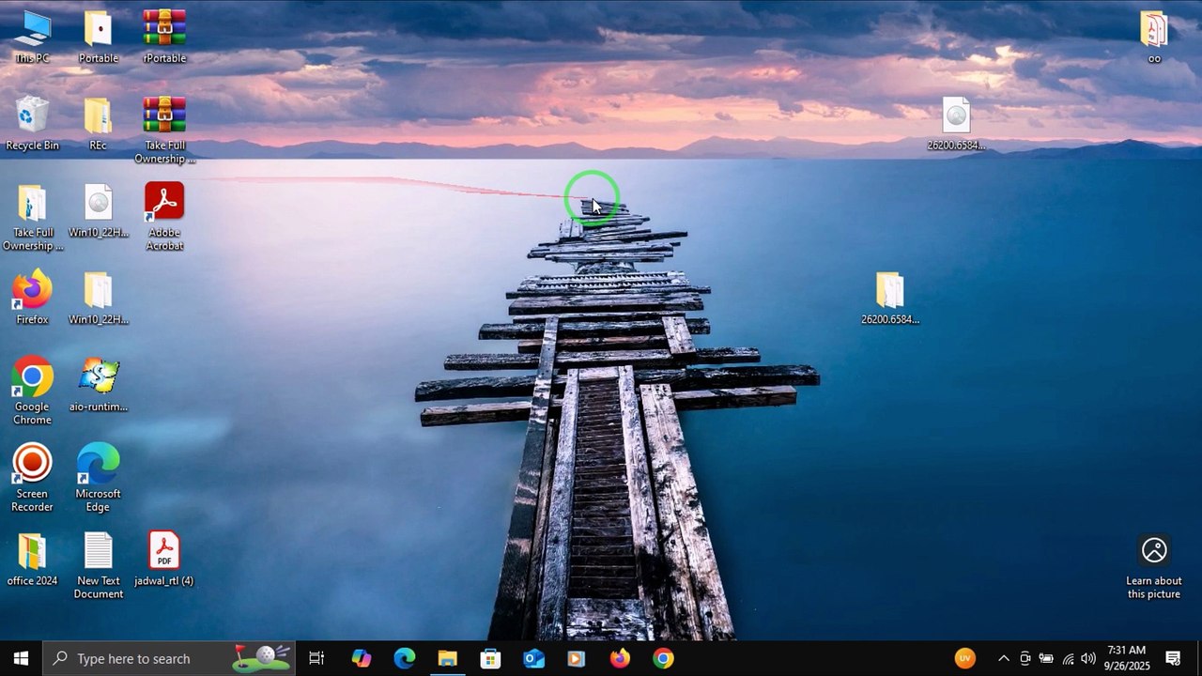Click the orange UV tray icon
This screenshot has height=676, width=1202.
(964, 658)
